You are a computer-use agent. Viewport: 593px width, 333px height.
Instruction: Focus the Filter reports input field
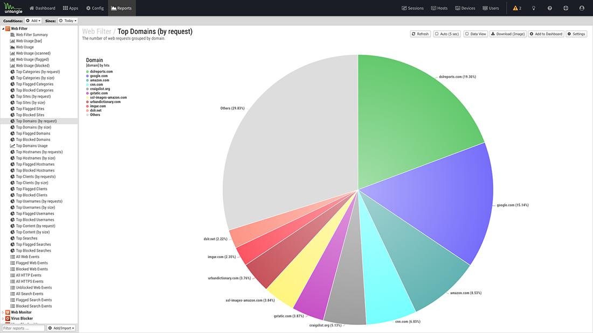[x=23, y=328]
